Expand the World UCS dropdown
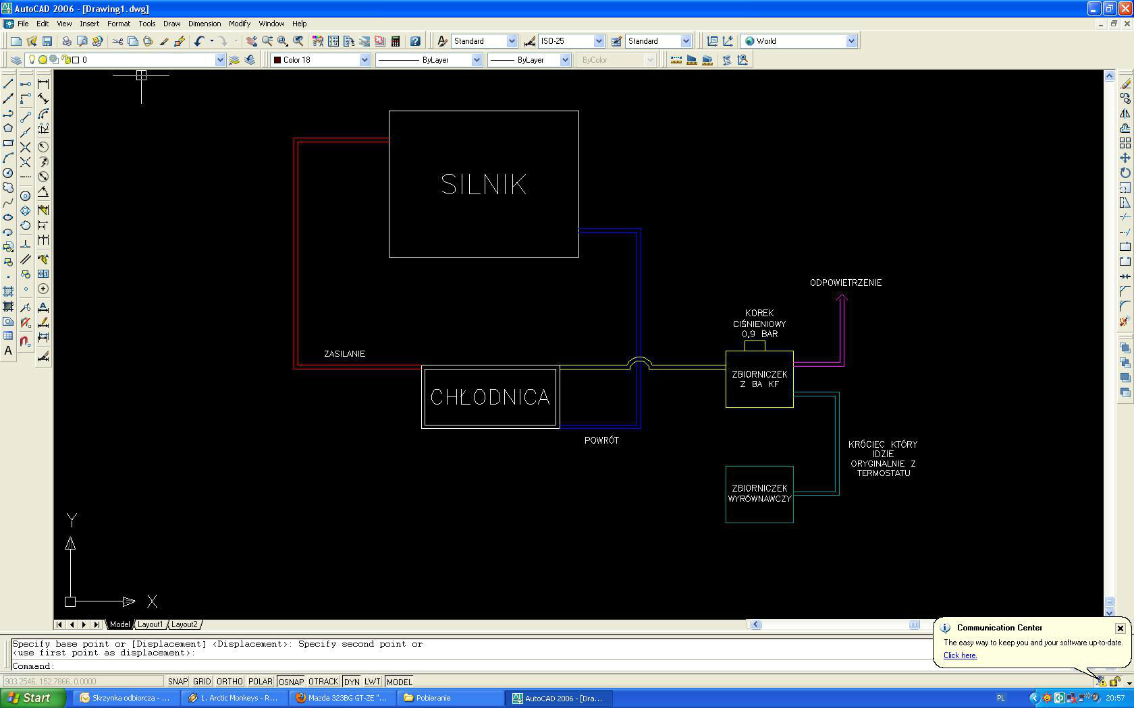Viewport: 1134px width, 708px height. click(850, 41)
